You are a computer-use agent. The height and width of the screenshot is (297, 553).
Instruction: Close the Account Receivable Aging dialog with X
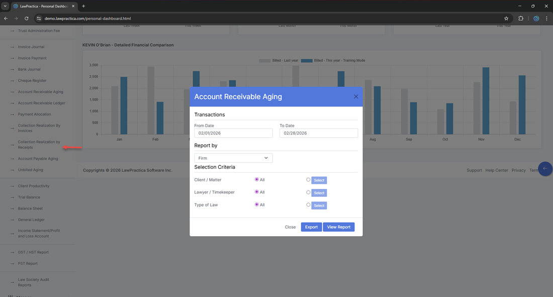(x=356, y=96)
